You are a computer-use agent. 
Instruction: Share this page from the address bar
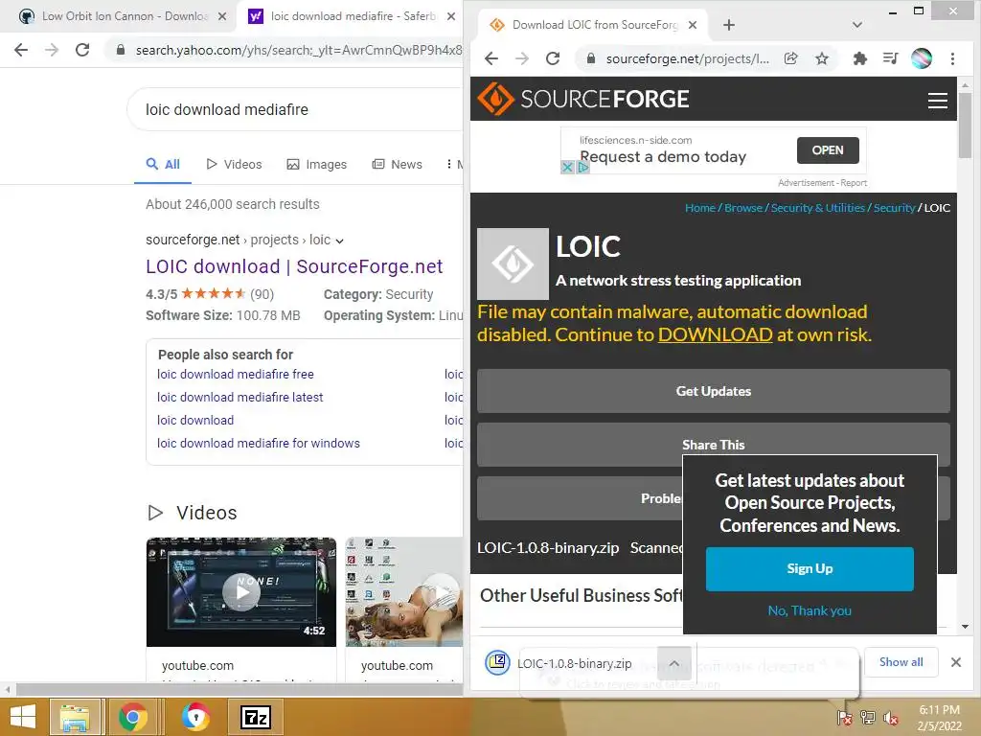(790, 58)
